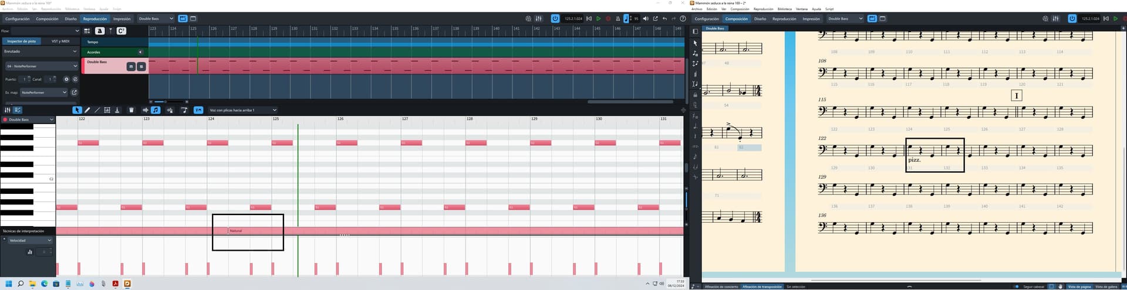Click the Vn instrument icon in piano roll toolbar

[x=198, y=110]
